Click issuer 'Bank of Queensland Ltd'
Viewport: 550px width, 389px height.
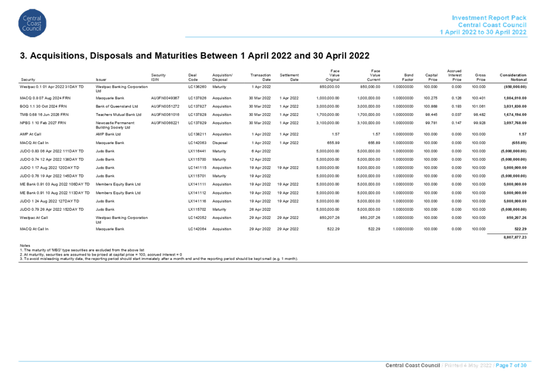(x=117, y=106)
